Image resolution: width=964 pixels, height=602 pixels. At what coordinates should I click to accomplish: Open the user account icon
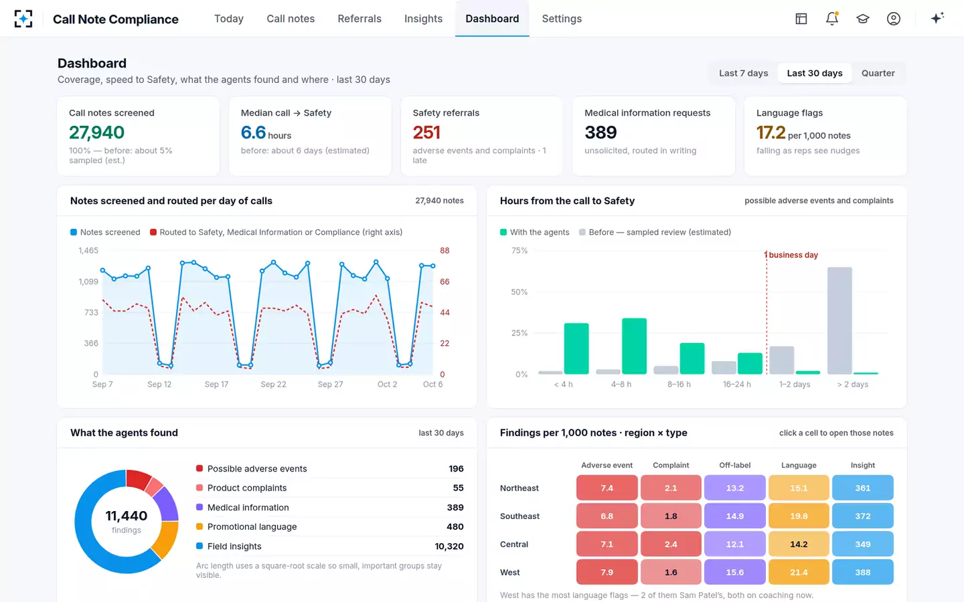(894, 19)
